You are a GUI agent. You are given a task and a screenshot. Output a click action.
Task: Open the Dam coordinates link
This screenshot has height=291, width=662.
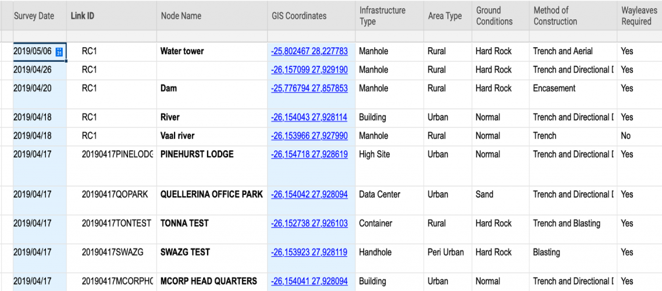point(309,88)
